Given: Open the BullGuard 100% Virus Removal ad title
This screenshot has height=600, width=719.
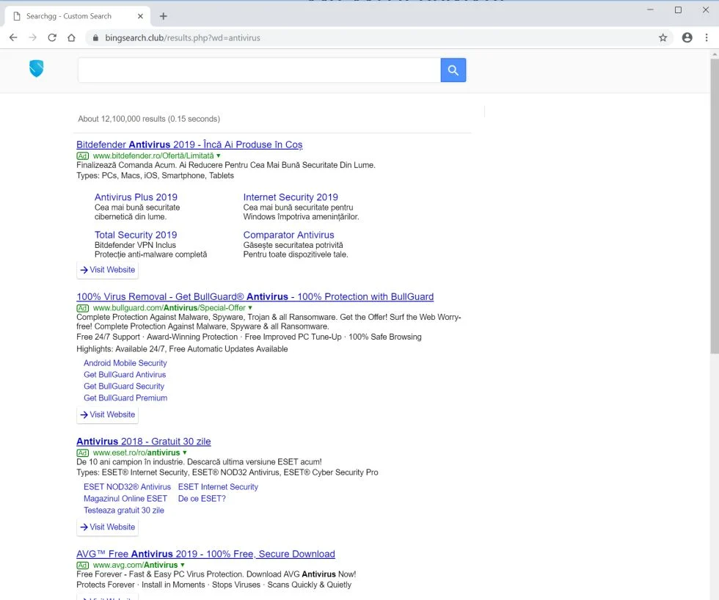Looking at the screenshot, I should pyautogui.click(x=255, y=296).
